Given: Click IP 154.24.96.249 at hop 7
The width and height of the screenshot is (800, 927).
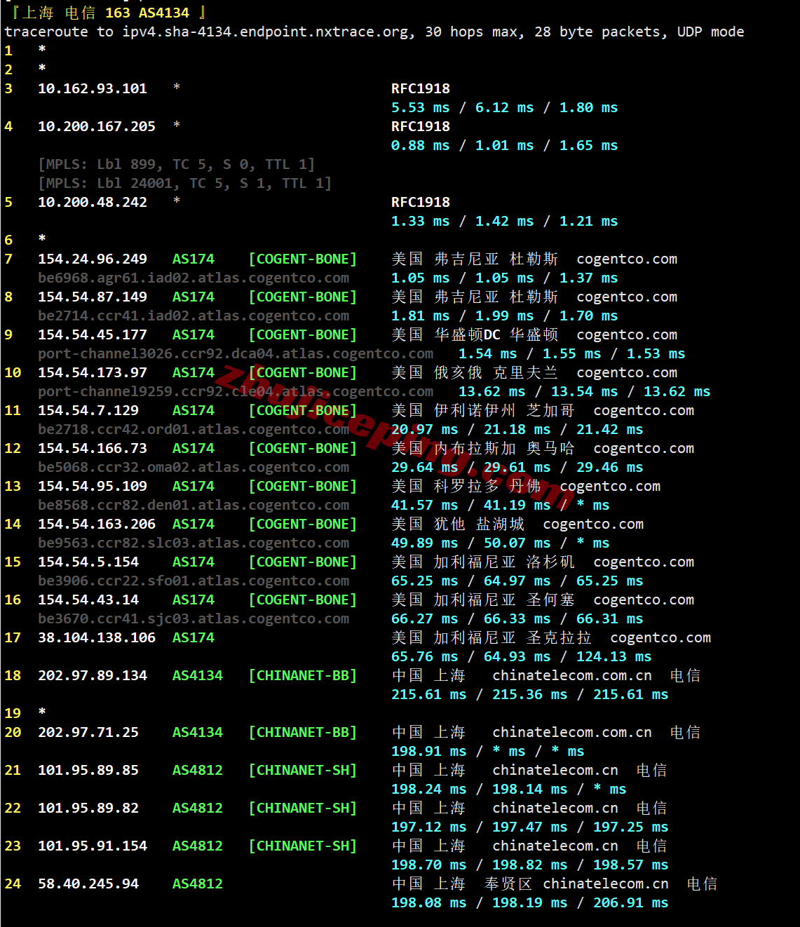Looking at the screenshot, I should (93, 259).
